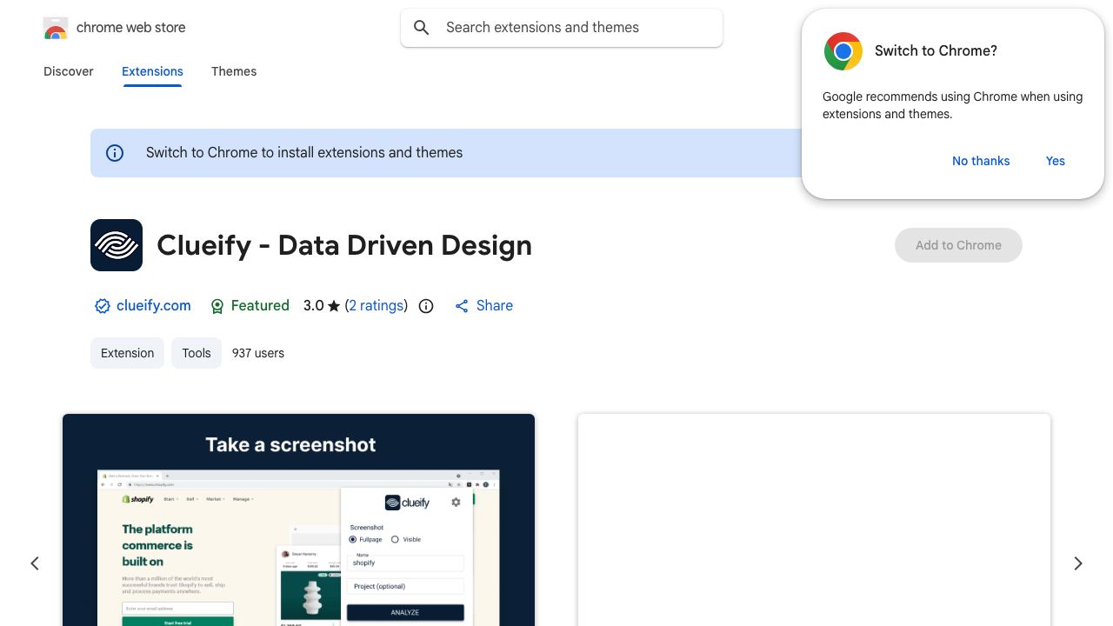Open the 2 ratings link
Screen dimensions: 1113x626
tap(377, 306)
